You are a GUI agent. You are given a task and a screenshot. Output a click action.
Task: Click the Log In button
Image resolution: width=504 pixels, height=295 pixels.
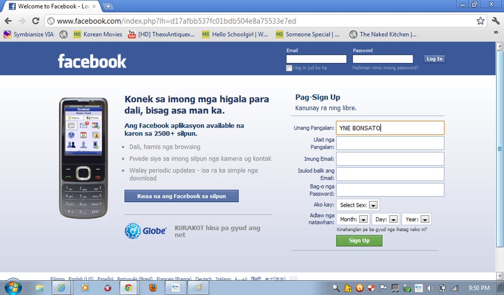(x=435, y=59)
